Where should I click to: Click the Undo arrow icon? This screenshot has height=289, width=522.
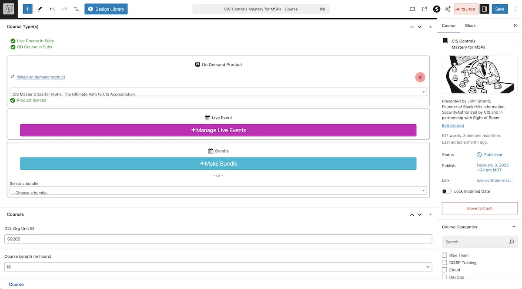click(x=52, y=9)
